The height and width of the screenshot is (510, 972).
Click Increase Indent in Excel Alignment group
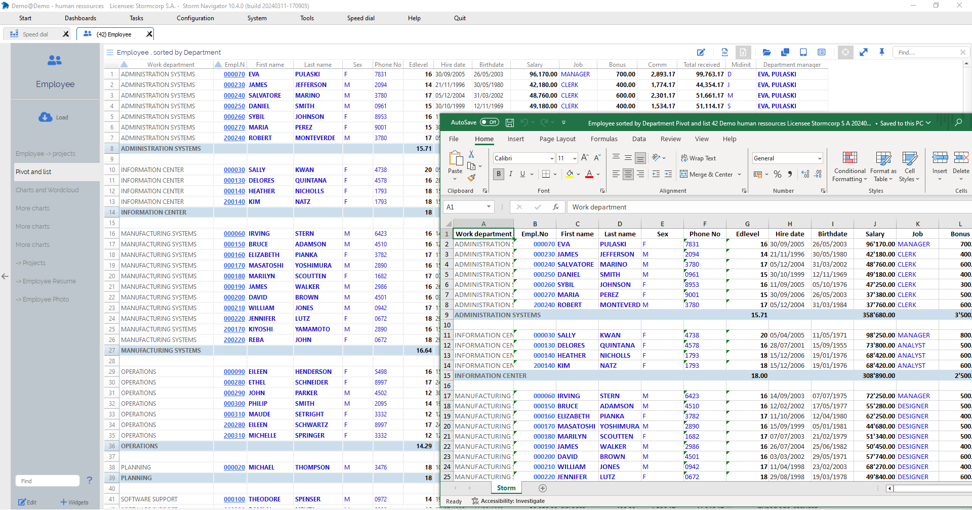668,174
